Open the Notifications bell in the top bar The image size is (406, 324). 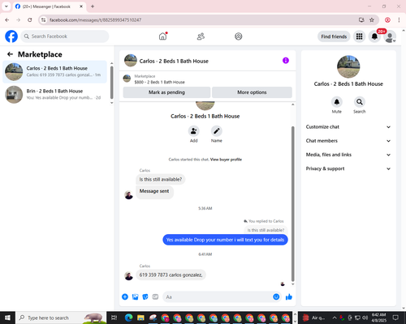[x=374, y=36]
